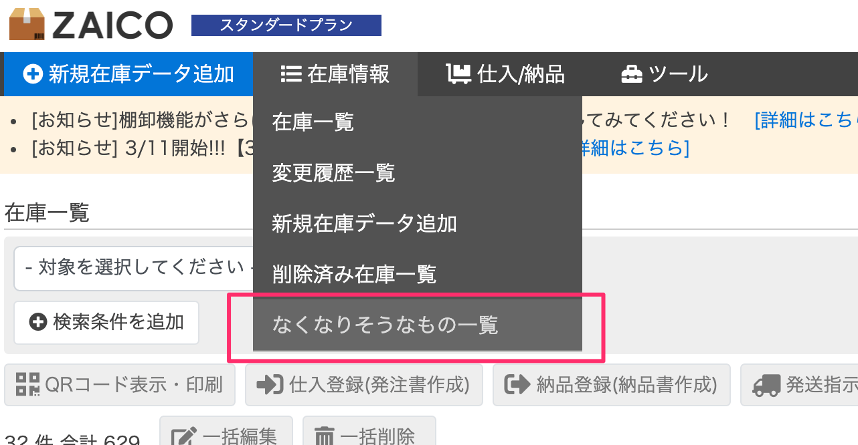Click the arrow icon on 仕入登録(発注書作成)

(270, 385)
